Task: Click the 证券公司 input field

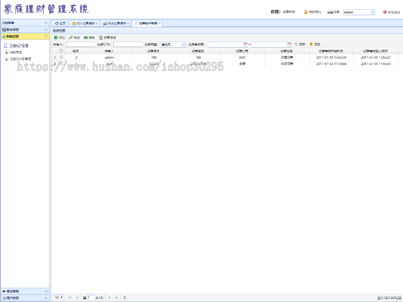Action: (x=128, y=44)
